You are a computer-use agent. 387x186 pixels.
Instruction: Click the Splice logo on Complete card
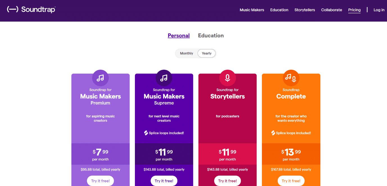point(273,133)
